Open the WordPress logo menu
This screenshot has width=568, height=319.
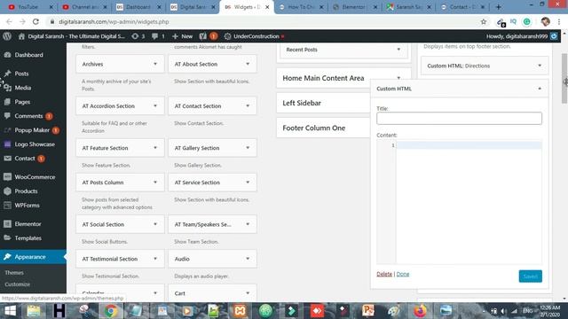coord(7,36)
